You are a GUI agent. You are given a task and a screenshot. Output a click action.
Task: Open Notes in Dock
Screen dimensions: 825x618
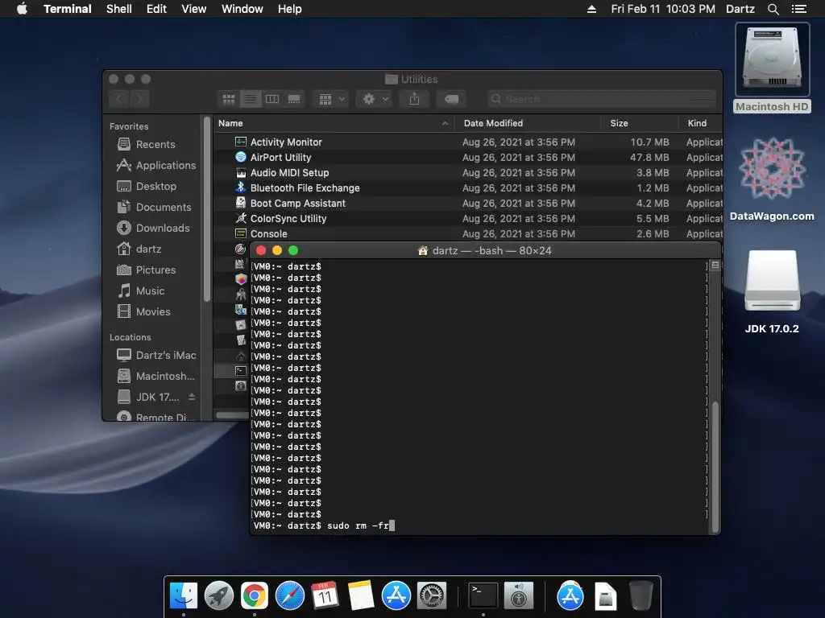tap(360, 595)
